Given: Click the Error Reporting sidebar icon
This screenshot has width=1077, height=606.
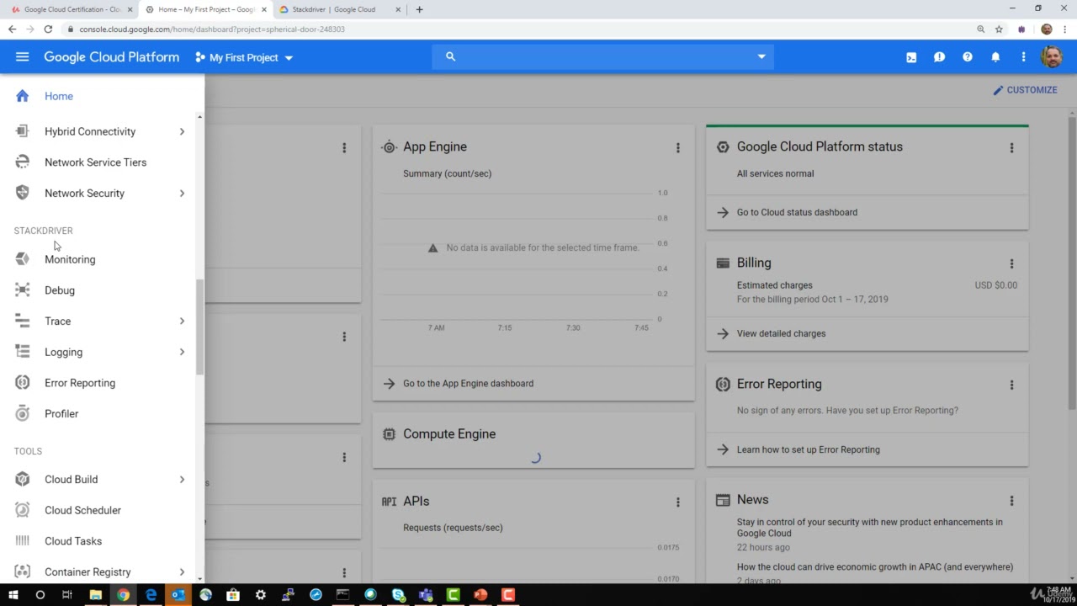Looking at the screenshot, I should (23, 383).
